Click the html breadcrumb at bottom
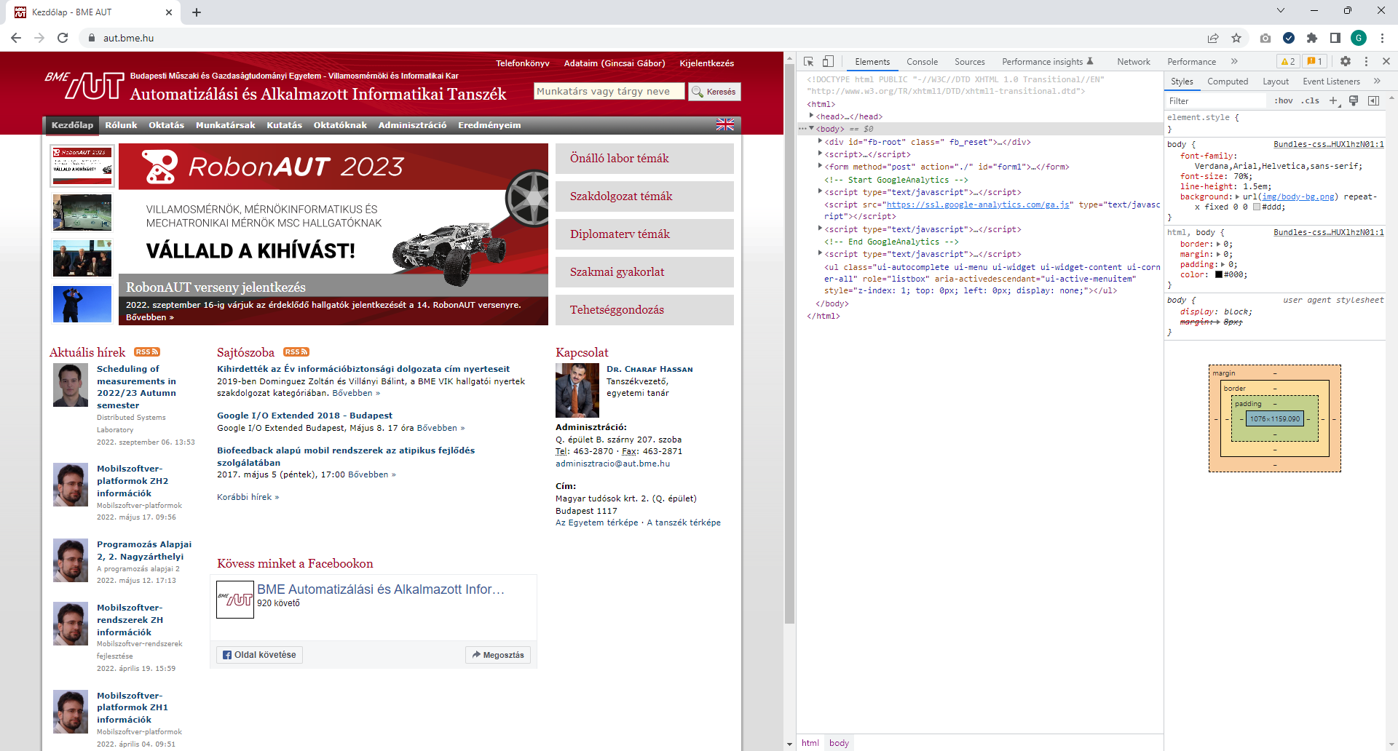 (x=810, y=743)
